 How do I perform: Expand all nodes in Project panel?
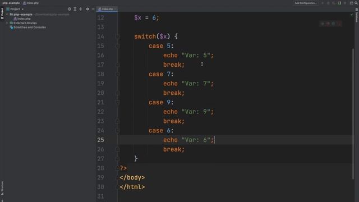click(75, 9)
